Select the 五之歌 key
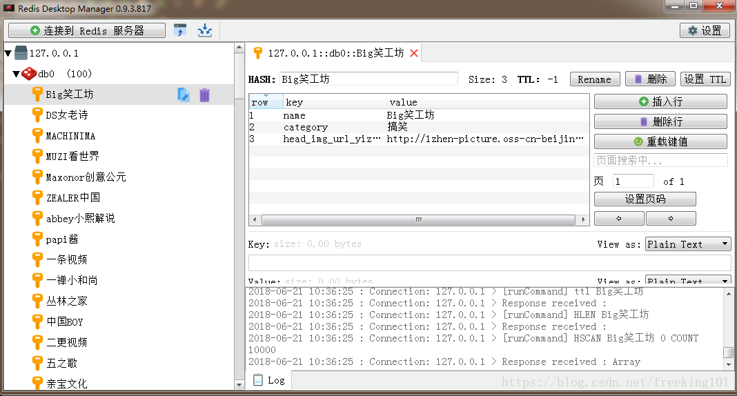The image size is (737, 396). (61, 363)
